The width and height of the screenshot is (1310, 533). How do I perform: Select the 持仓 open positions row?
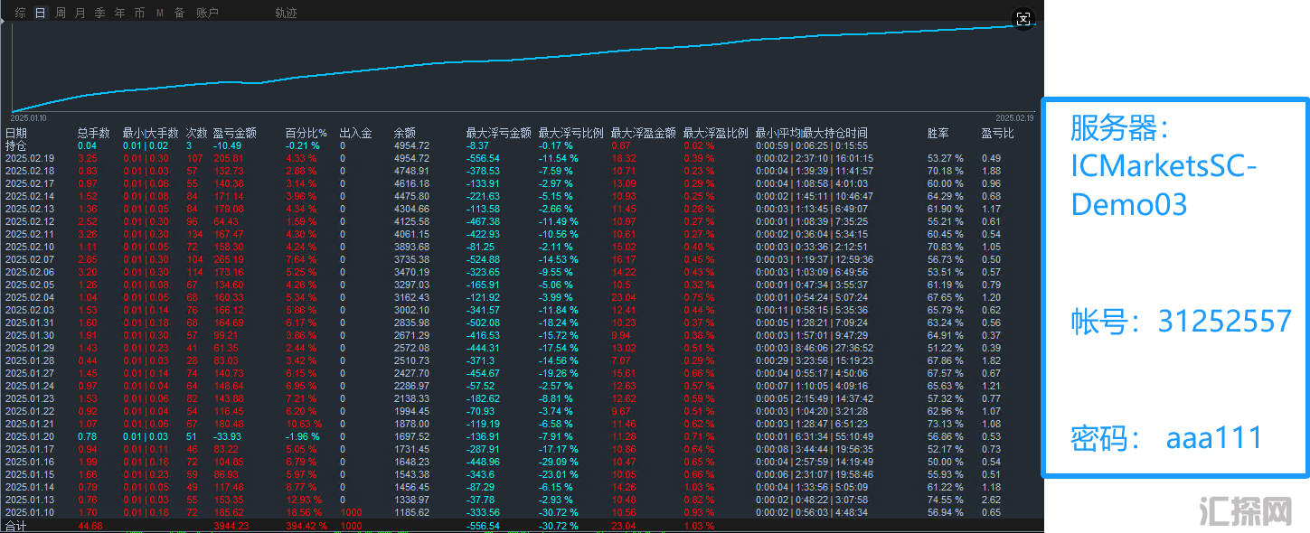16,145
